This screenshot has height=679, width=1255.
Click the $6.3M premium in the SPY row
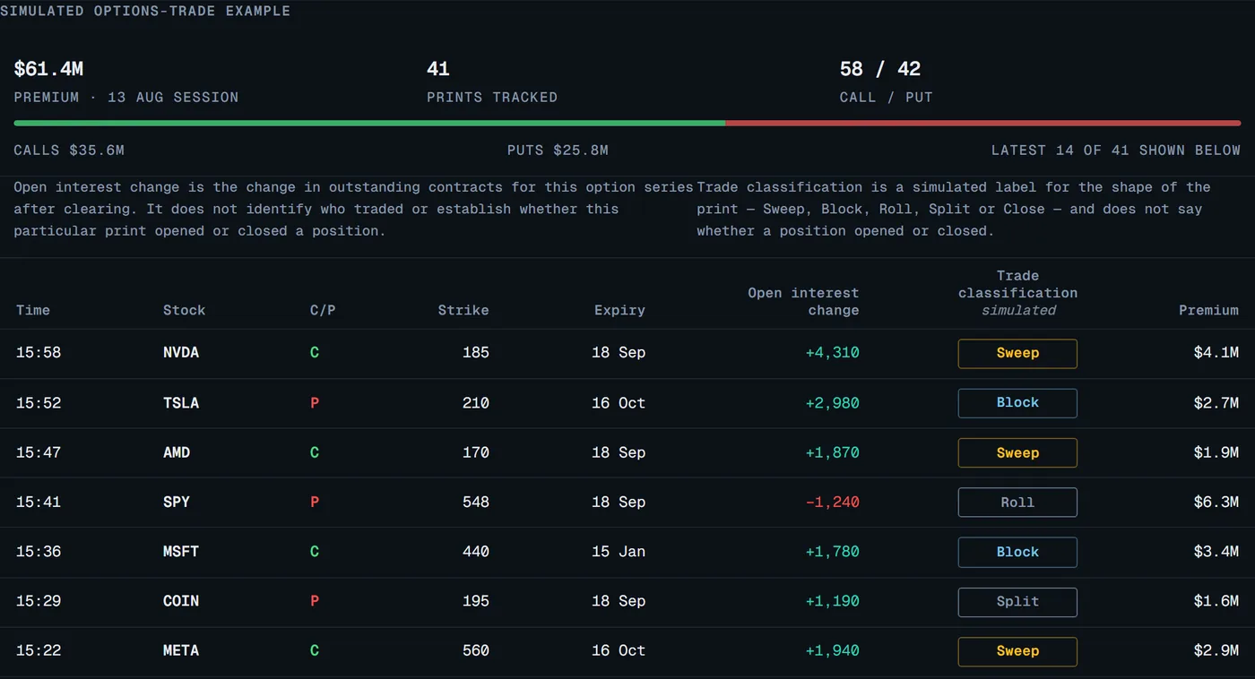tap(1216, 503)
